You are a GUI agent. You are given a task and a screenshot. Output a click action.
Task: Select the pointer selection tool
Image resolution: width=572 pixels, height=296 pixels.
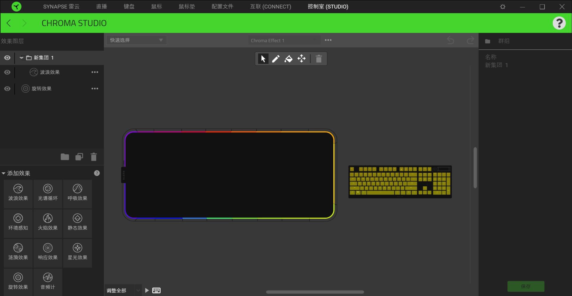click(x=263, y=59)
